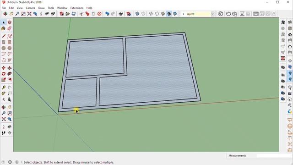Viewport: 293px width, 165px height.
Task: Select the 2 Point Arc tool
Action: pos(10,54)
